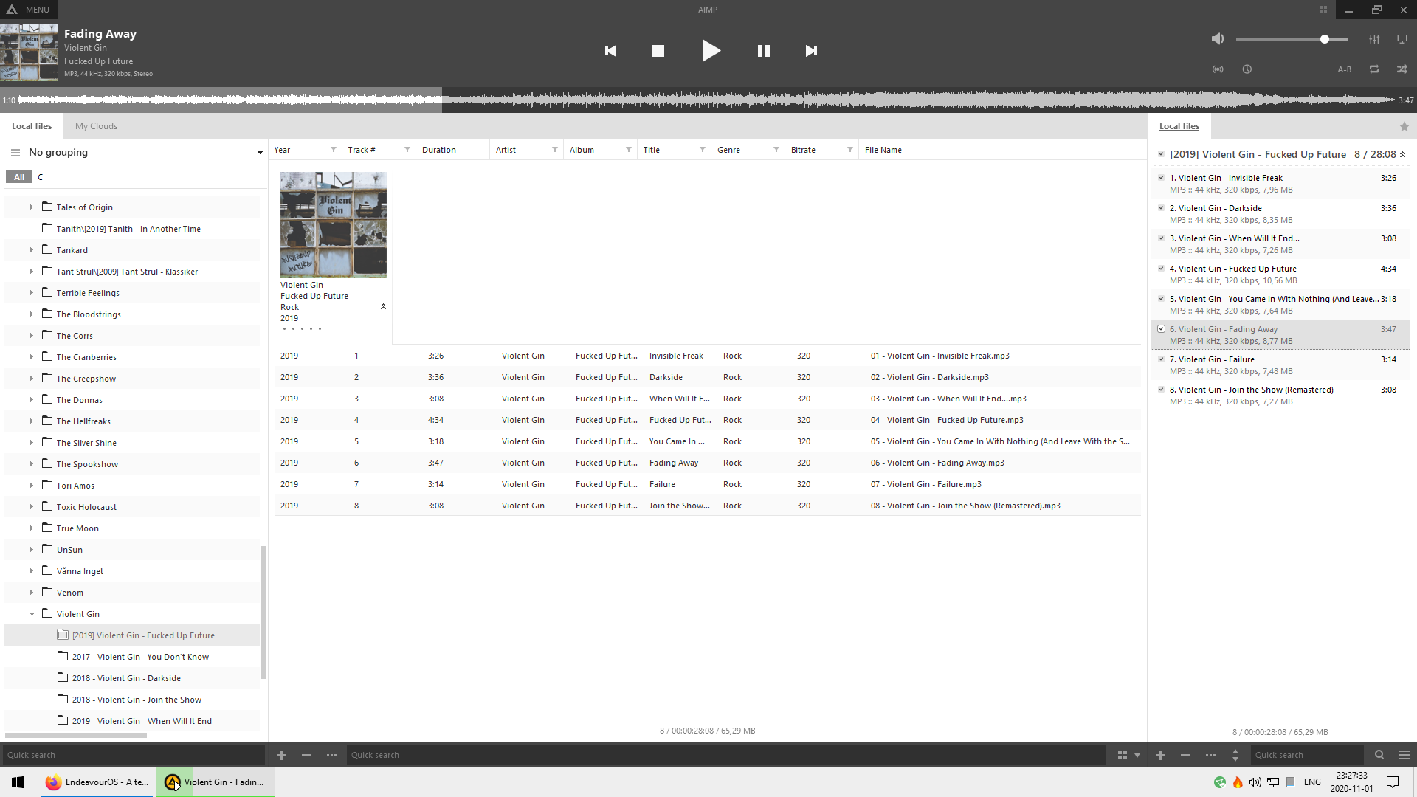Image resolution: width=1417 pixels, height=797 pixels.
Task: Sort by File Name column header
Action: (994, 150)
